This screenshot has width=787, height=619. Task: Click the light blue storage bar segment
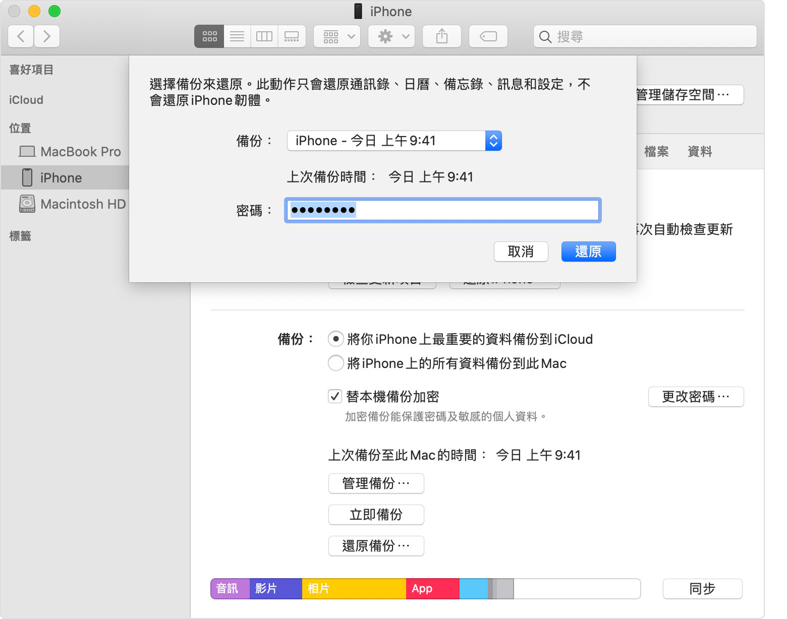click(x=474, y=589)
